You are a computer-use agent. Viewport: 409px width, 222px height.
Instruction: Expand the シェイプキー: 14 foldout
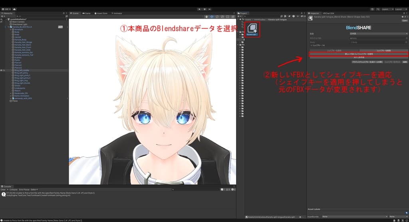click(x=311, y=45)
